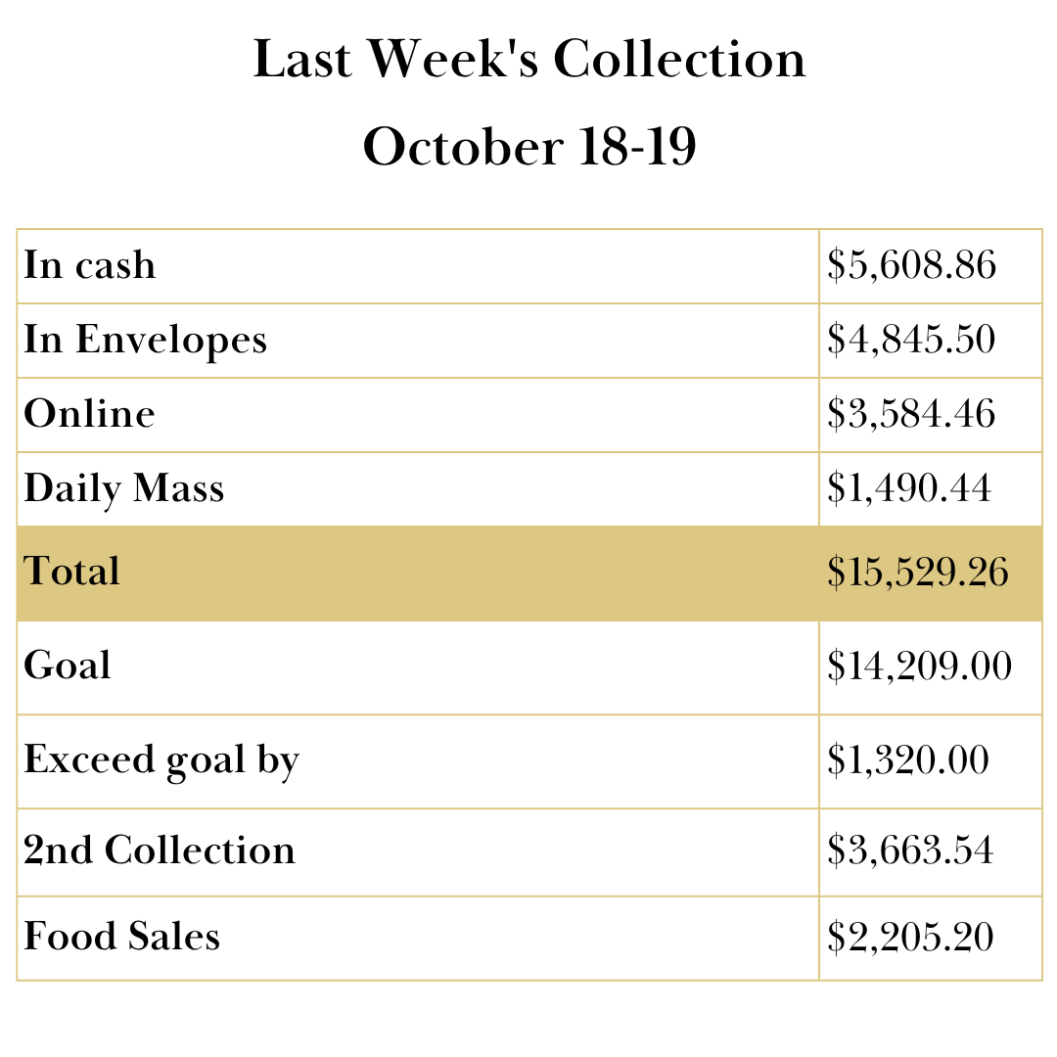Click the October 18-19 date heading

point(529,148)
